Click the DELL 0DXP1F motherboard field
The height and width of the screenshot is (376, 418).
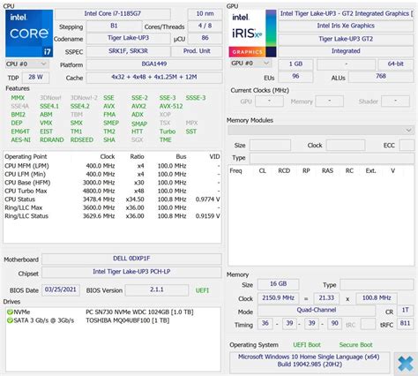click(131, 259)
